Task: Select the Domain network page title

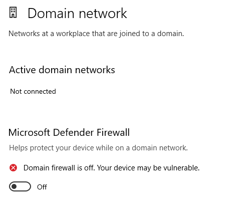Action: 77,13
